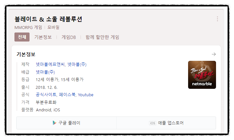
Task: Open the 공식사이트 link
Action: coord(46,95)
